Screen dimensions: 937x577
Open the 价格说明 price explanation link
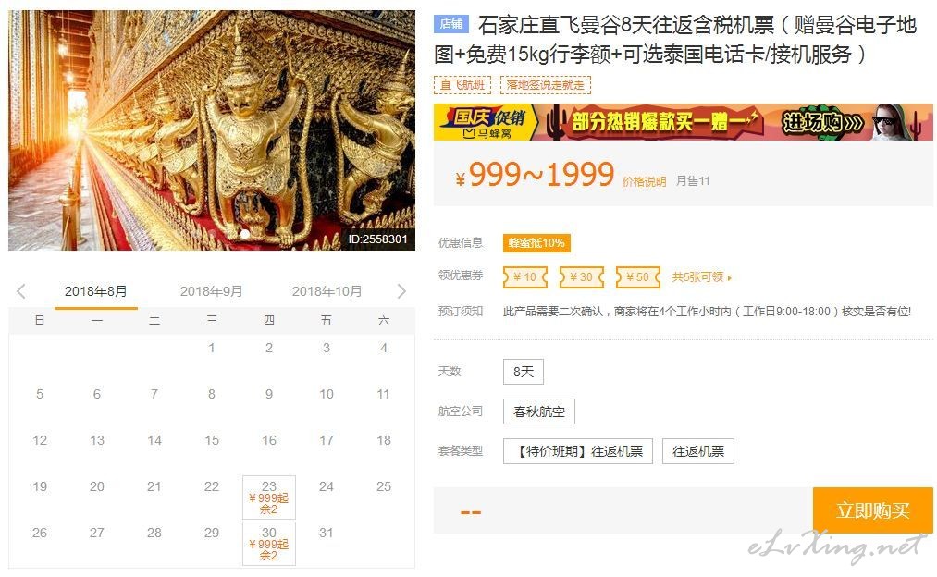click(644, 181)
